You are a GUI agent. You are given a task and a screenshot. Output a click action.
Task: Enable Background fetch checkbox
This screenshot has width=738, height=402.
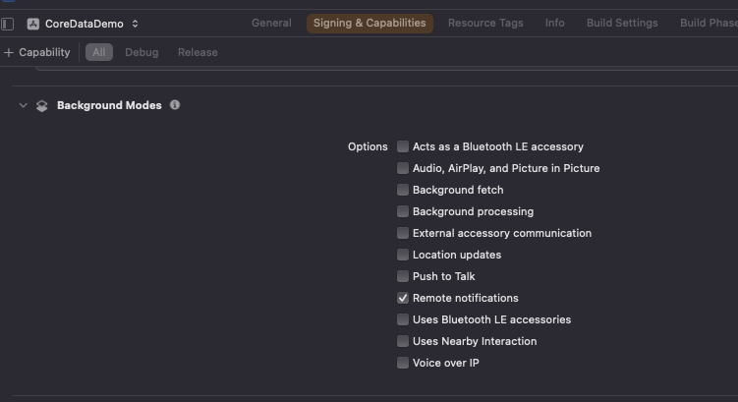tap(403, 190)
